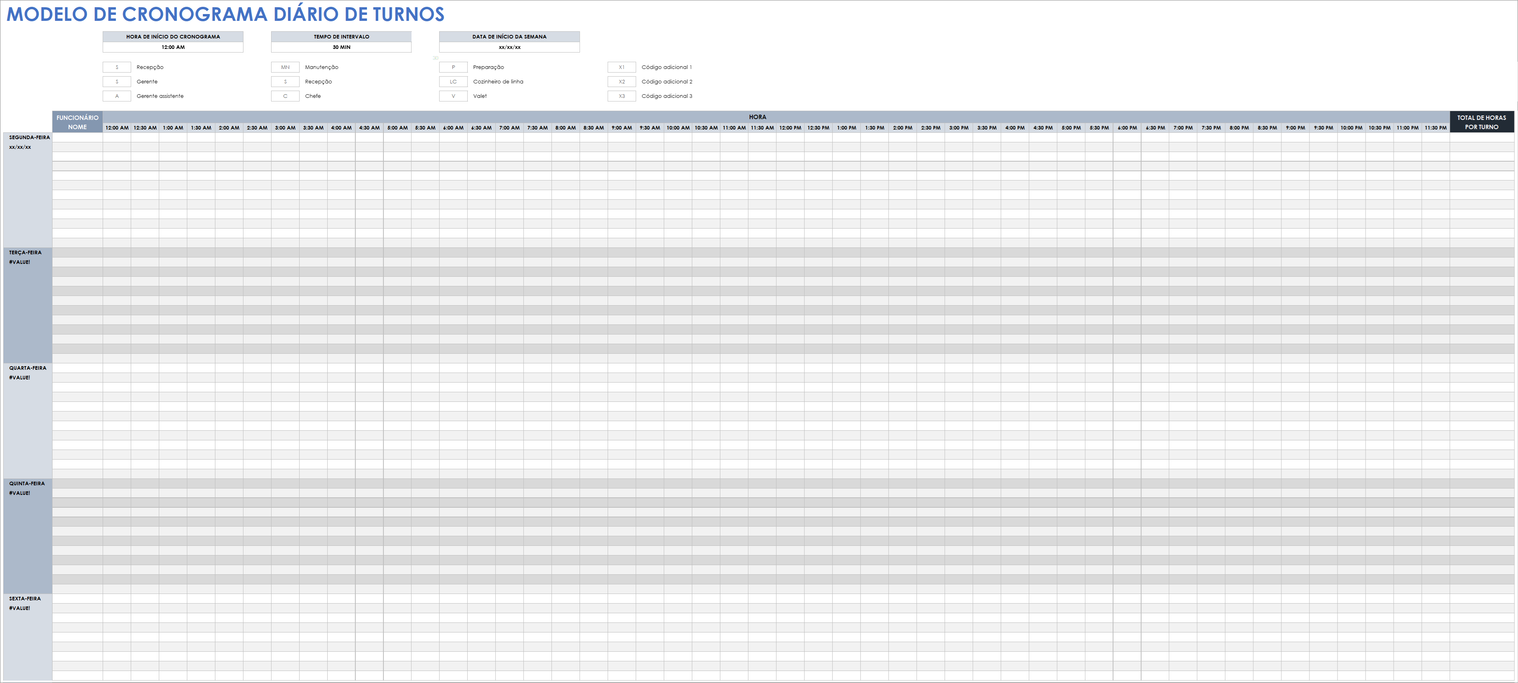Screen dimensions: 1518x683
Task: Click the '9:00 AM' time column header
Action: point(622,128)
